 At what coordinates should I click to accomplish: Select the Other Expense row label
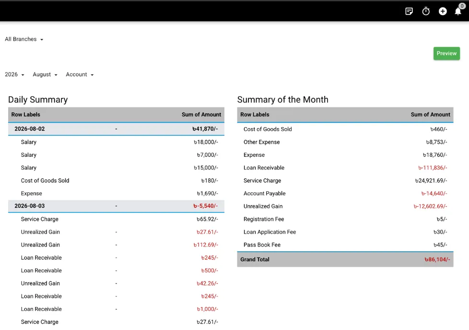261,142
